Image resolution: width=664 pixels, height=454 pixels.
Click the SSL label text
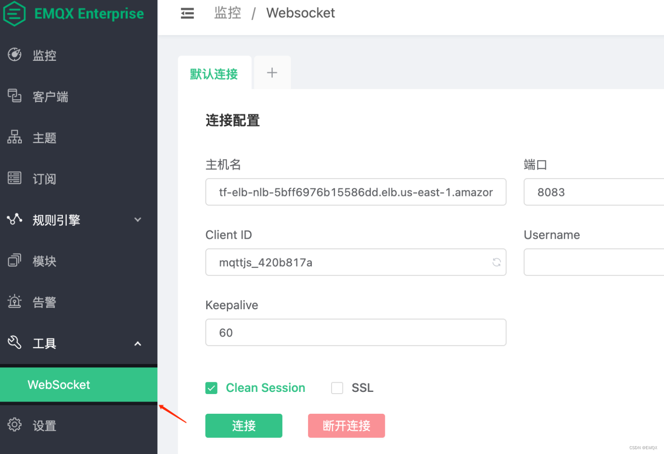coord(363,388)
